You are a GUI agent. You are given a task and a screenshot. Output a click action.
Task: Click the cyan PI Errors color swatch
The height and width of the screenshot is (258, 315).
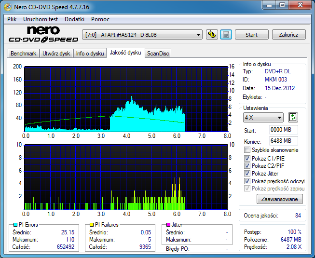click(15, 225)
